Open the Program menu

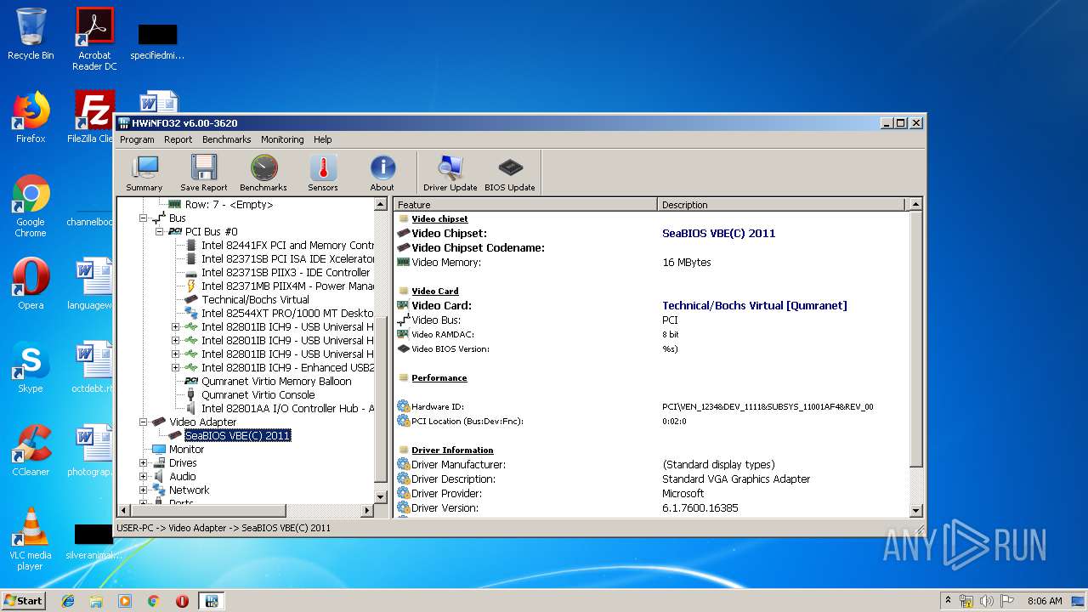tap(137, 139)
